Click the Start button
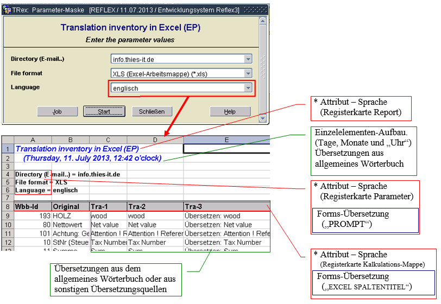The image size is (441, 304). click(x=104, y=112)
